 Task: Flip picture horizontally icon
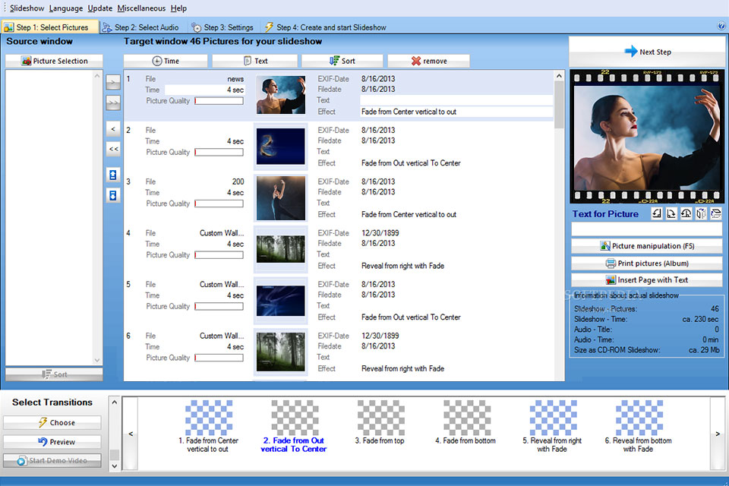point(701,213)
